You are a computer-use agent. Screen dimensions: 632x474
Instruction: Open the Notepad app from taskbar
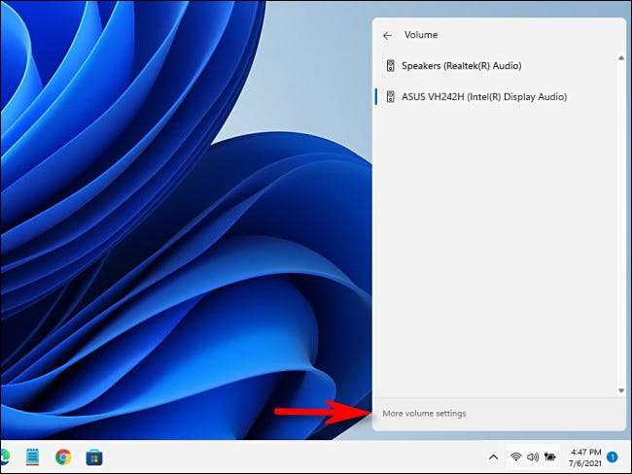click(32, 457)
